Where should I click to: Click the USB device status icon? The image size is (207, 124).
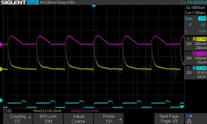click(189, 116)
